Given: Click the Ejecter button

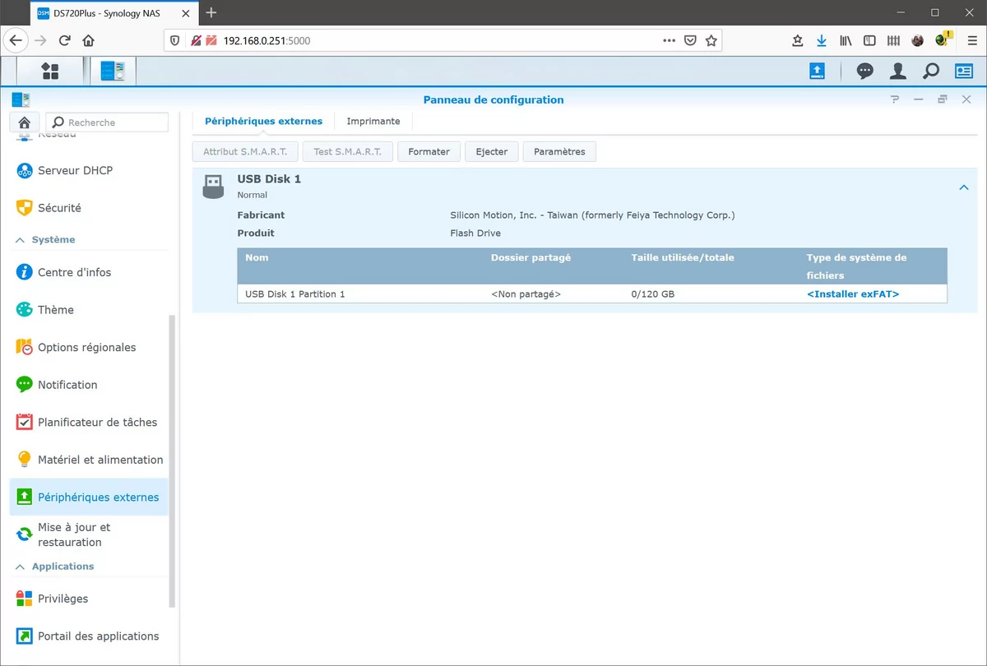Looking at the screenshot, I should 492,151.
